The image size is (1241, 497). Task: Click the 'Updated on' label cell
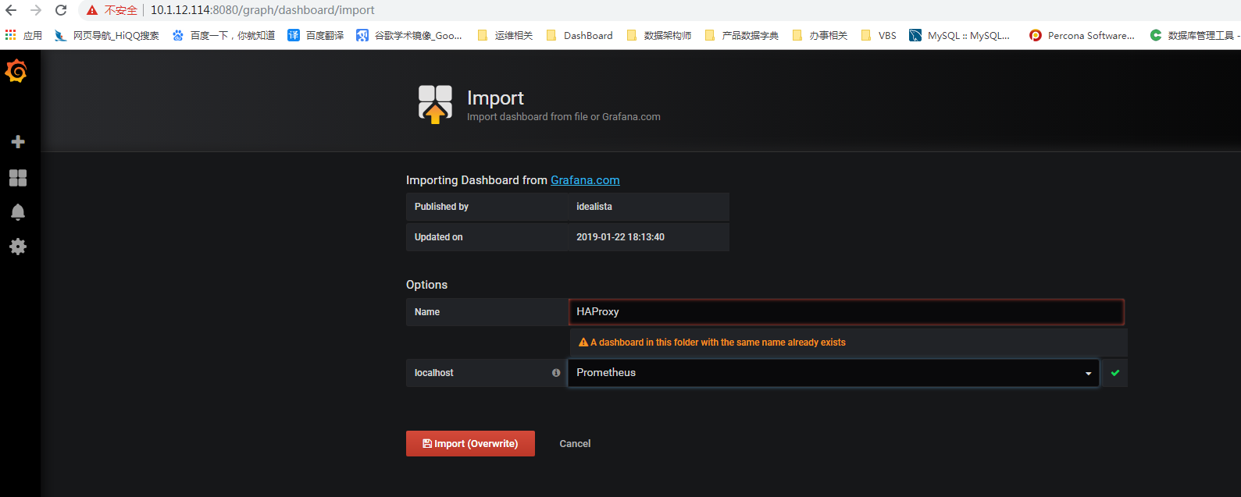[x=487, y=237]
